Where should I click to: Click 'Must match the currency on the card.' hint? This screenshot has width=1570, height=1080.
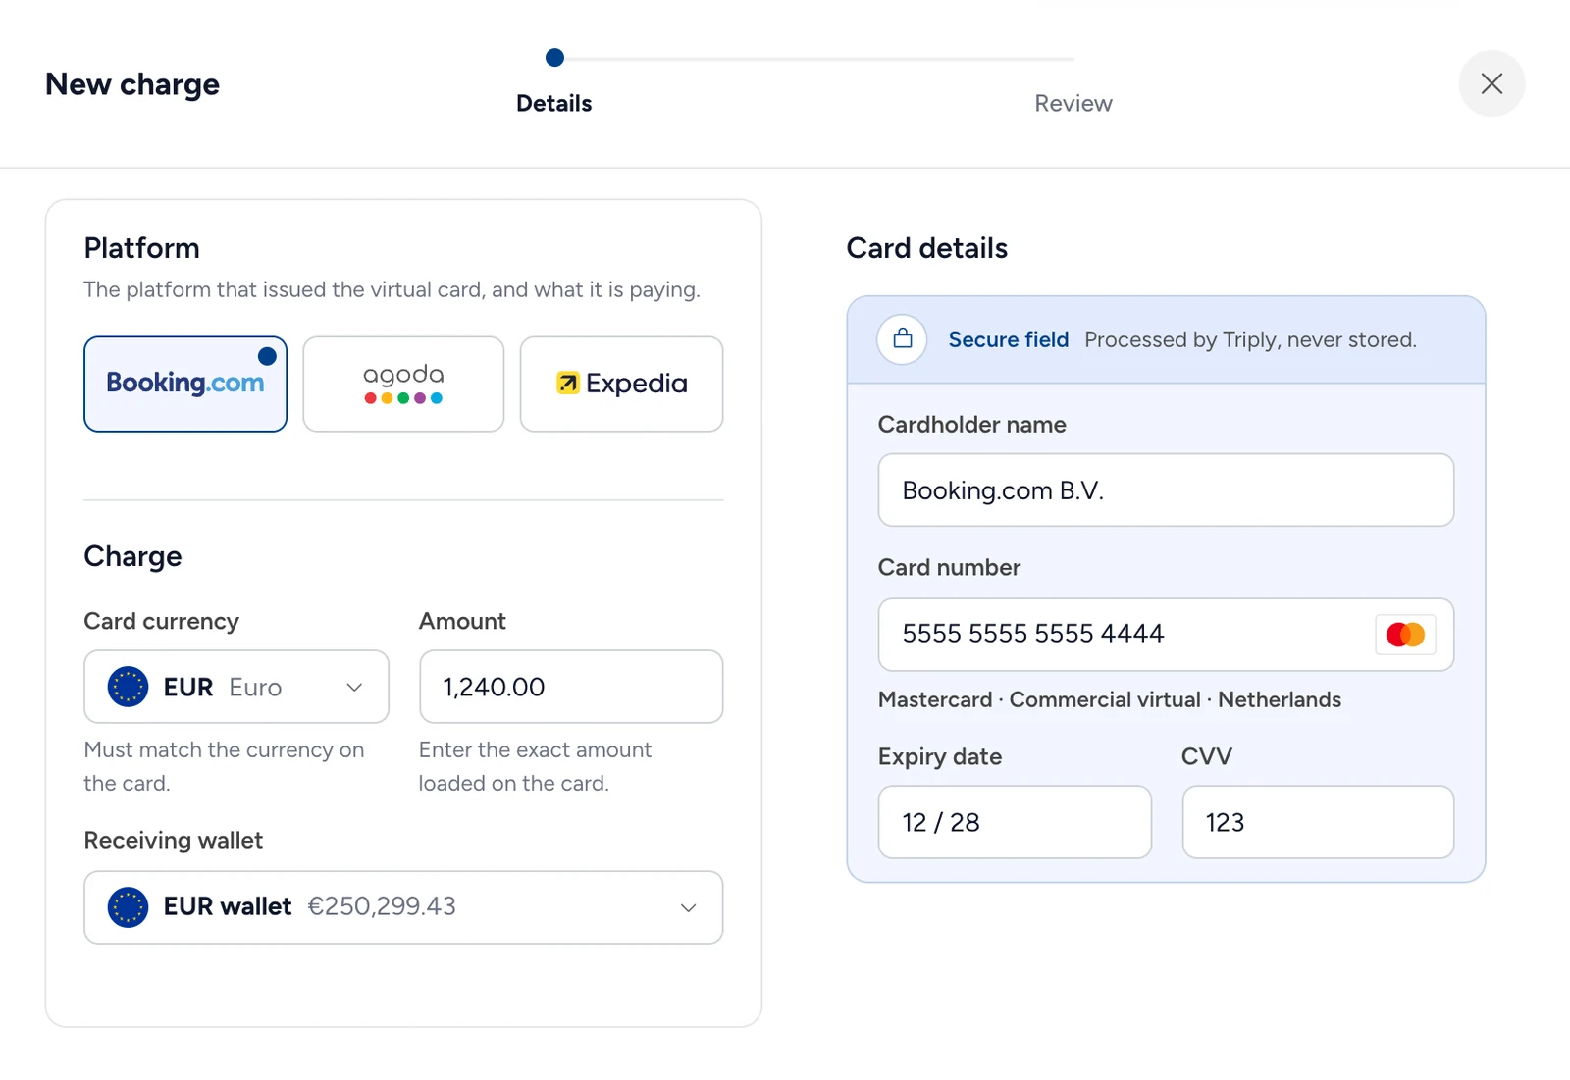(224, 766)
